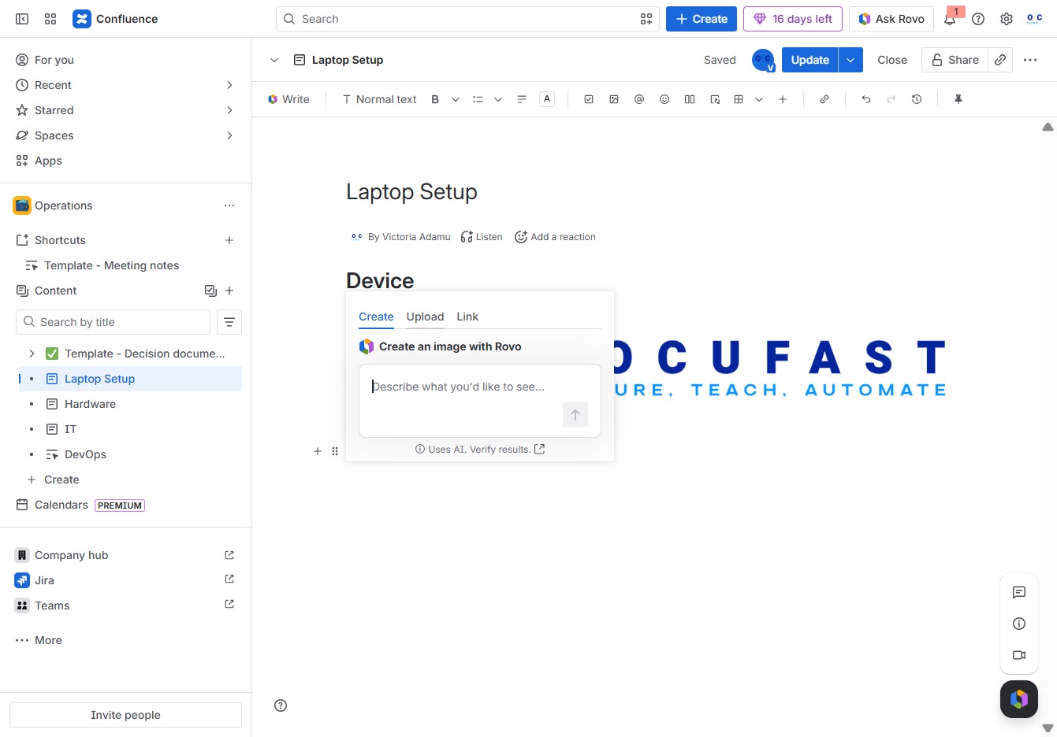The height and width of the screenshot is (737, 1057).
Task: Open the app switcher grid
Action: 50,19
